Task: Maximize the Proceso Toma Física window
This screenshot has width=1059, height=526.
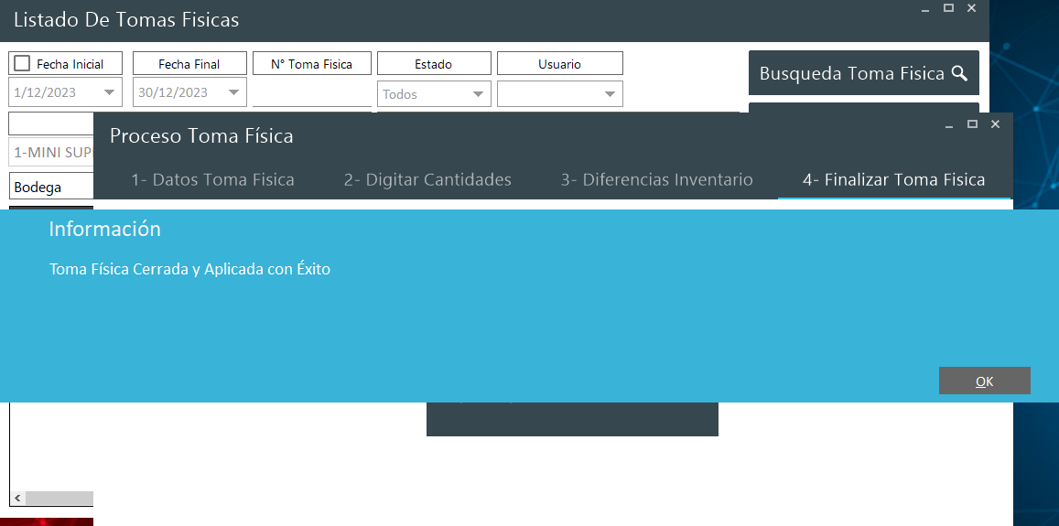Action: click(973, 124)
